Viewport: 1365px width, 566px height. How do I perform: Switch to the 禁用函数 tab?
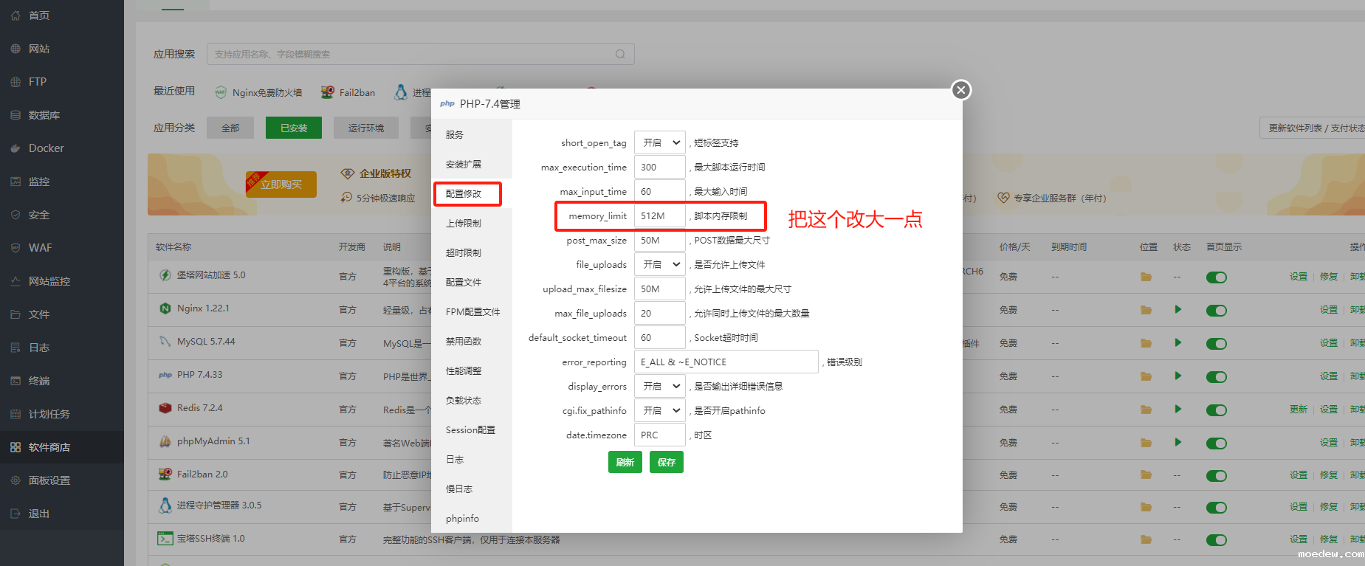click(x=464, y=341)
